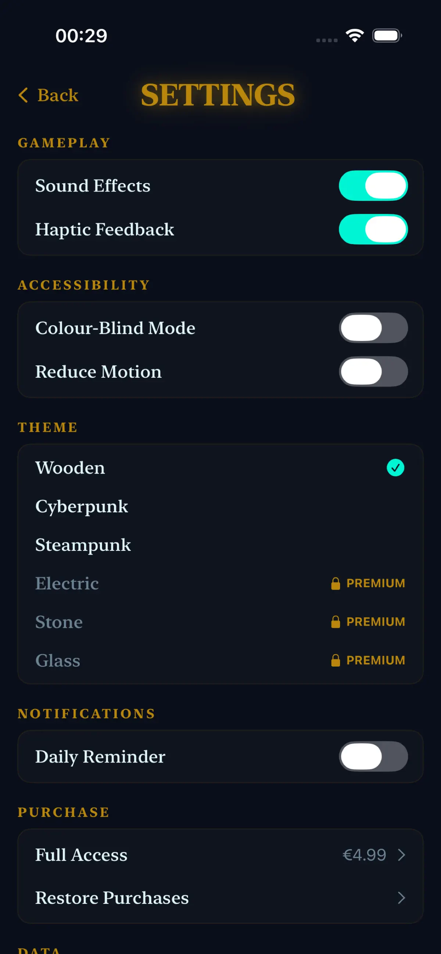
Task: Click the lock icon beside Stone theme
Action: coord(336,622)
